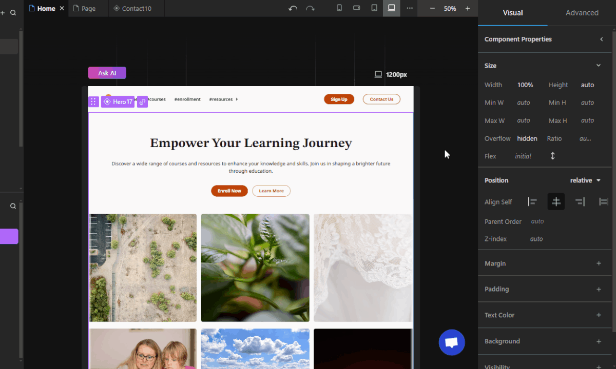
Task: Select the blue sky clouds thumbnail
Action: (x=255, y=349)
